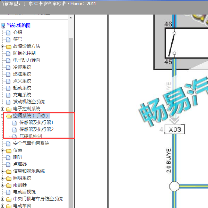The width and height of the screenshot is (208, 208).
Task: Click the page icon next to 喇叭
Action: click(8, 158)
